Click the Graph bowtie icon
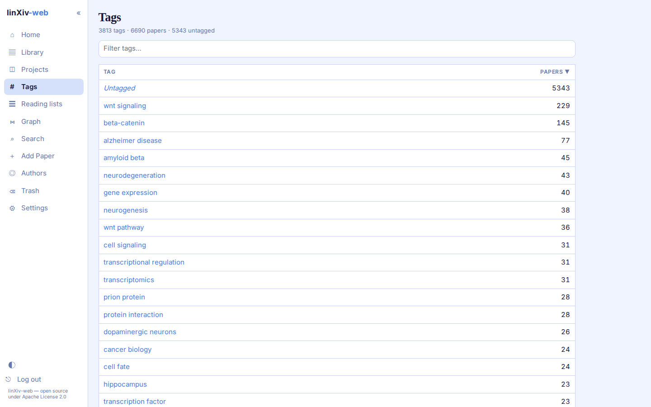This screenshot has height=407, width=651. coord(12,122)
